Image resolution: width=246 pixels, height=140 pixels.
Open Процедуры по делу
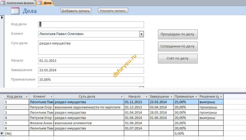pos(178,34)
